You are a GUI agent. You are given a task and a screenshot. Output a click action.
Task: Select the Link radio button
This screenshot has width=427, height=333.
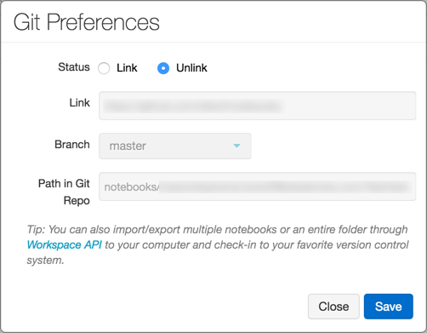pos(104,68)
